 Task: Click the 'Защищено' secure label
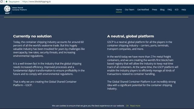[x=14, y=2]
